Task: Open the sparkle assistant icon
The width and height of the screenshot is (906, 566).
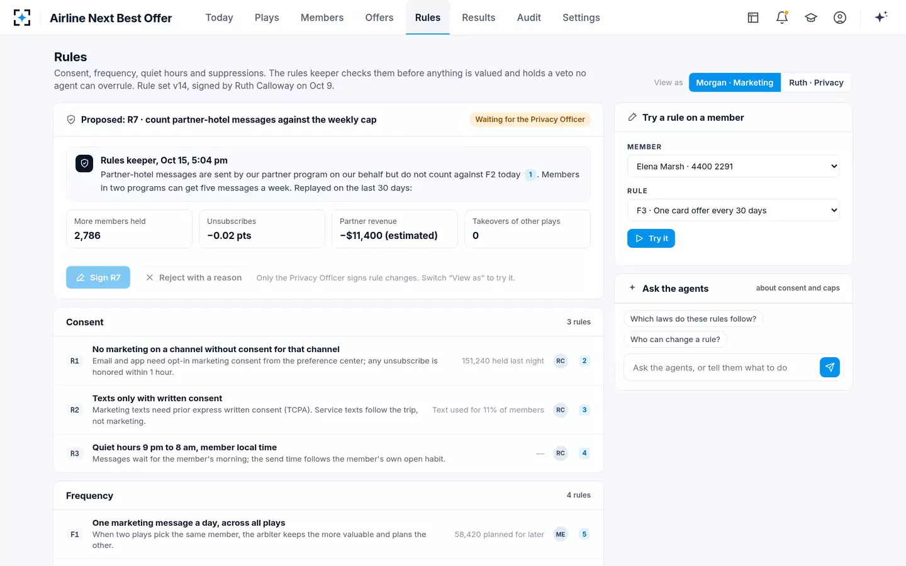Action: click(881, 17)
